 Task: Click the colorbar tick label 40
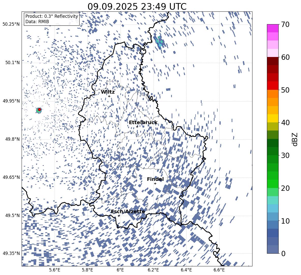tap(285, 123)
